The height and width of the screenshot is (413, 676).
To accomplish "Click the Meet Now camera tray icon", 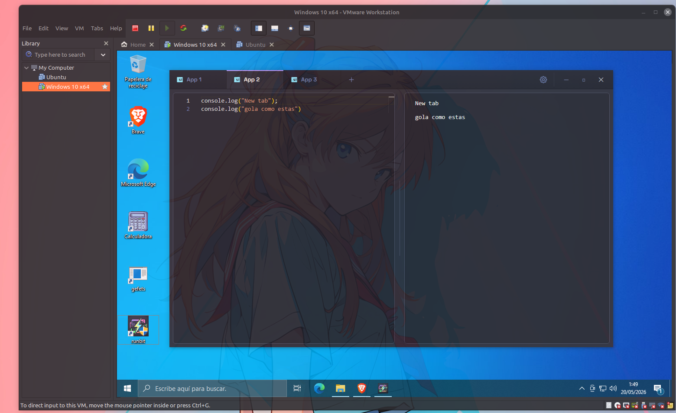I will (592, 389).
